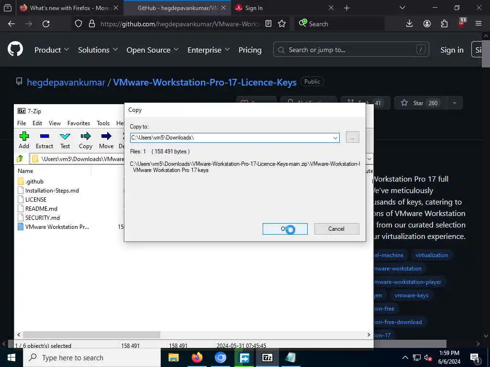Open hegdepavankumar profile link
The image size is (490, 367).
click(66, 82)
